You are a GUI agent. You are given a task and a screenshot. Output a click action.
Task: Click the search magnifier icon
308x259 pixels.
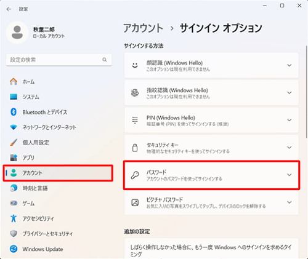coord(105,60)
